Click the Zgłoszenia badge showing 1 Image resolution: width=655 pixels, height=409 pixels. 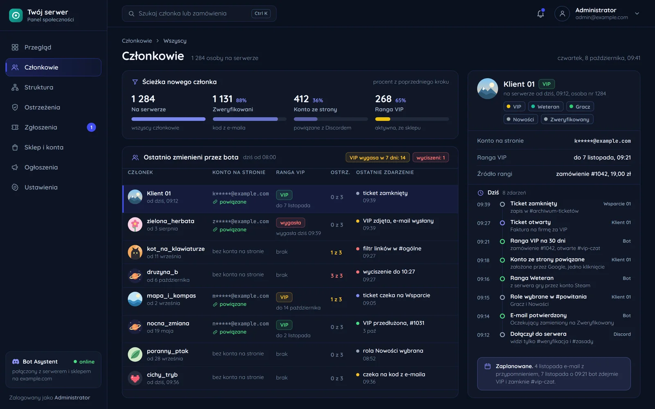coord(91,127)
